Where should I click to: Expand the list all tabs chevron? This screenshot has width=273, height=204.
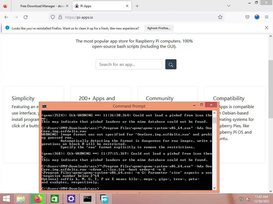[229, 6]
